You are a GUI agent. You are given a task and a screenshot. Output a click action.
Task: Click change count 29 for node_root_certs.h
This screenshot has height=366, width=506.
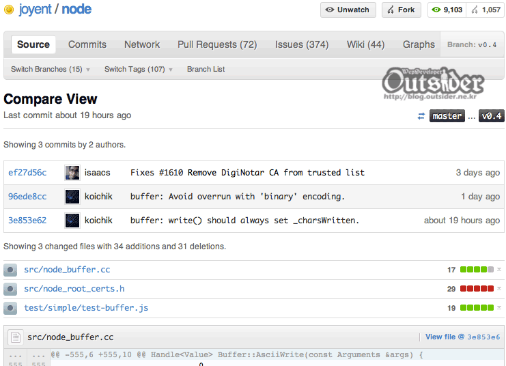click(451, 289)
